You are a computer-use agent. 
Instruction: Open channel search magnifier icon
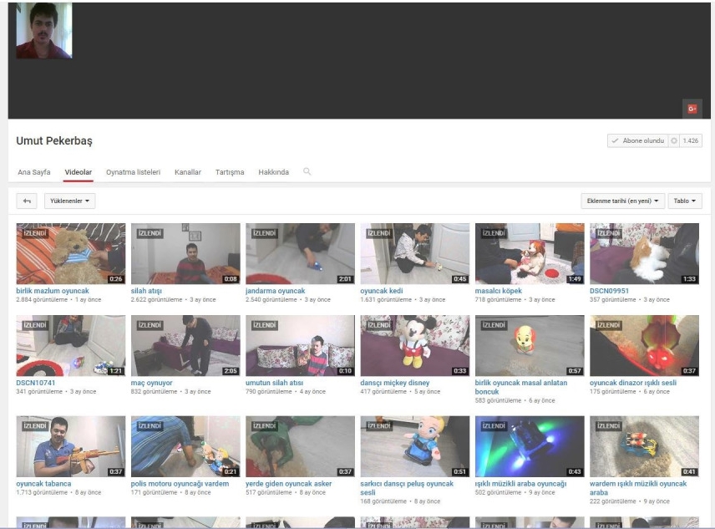[x=307, y=171]
